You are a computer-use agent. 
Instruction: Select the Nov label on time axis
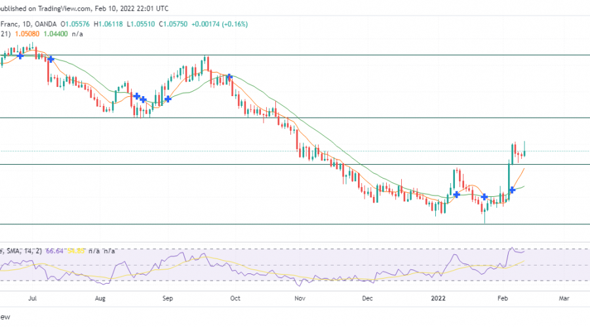pos(300,298)
